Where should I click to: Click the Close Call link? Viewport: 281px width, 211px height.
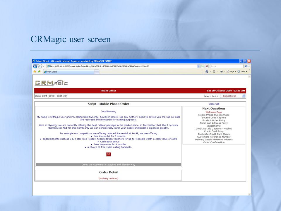tap(214, 104)
